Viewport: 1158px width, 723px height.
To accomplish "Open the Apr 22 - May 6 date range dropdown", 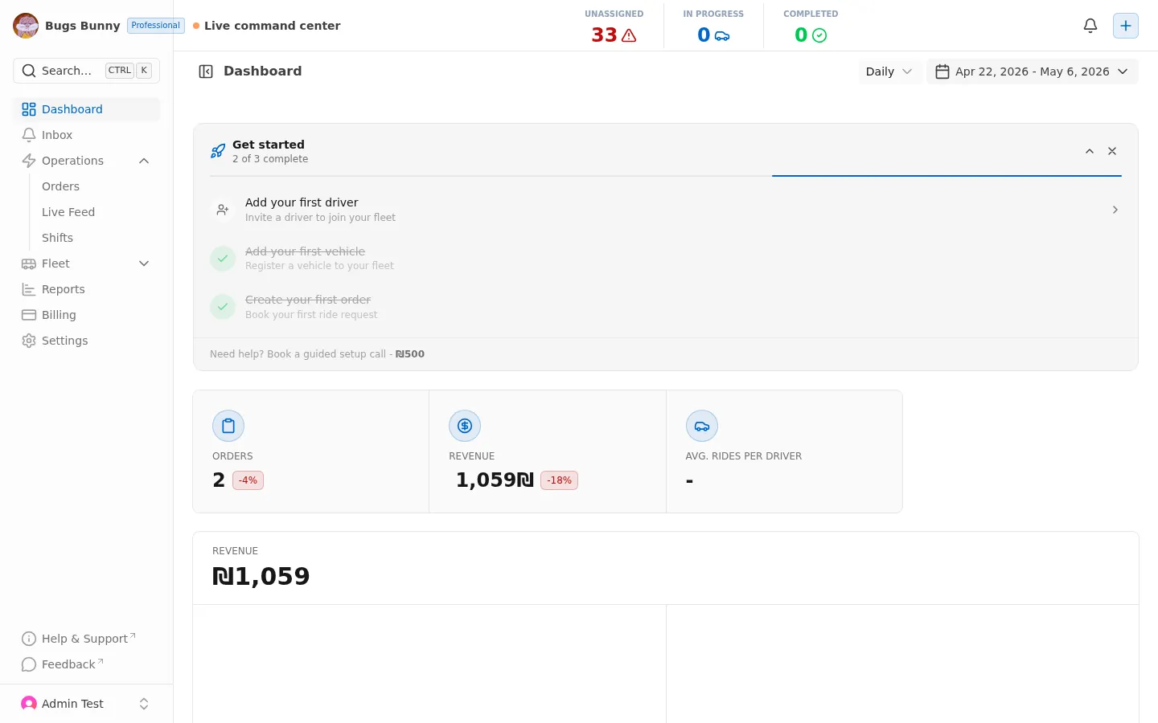I will [1033, 71].
